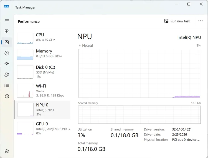
Task: Click the GPU 0 mini graph
Action: [25, 128]
